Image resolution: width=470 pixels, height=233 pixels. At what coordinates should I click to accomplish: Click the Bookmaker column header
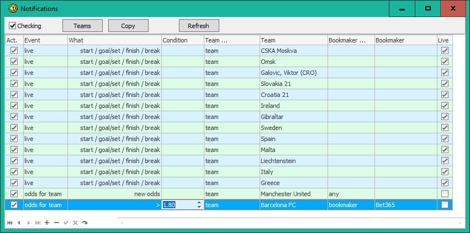(x=405, y=40)
